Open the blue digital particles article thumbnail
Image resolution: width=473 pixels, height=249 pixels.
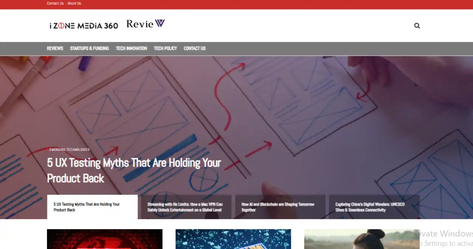point(233,239)
